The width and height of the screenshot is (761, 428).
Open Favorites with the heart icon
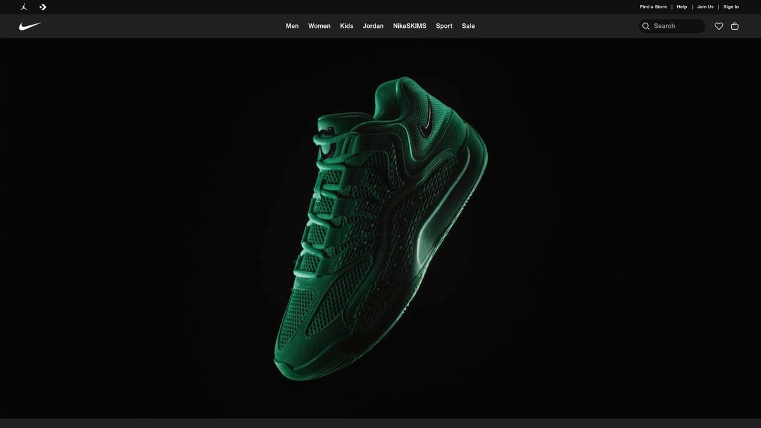pyautogui.click(x=719, y=26)
